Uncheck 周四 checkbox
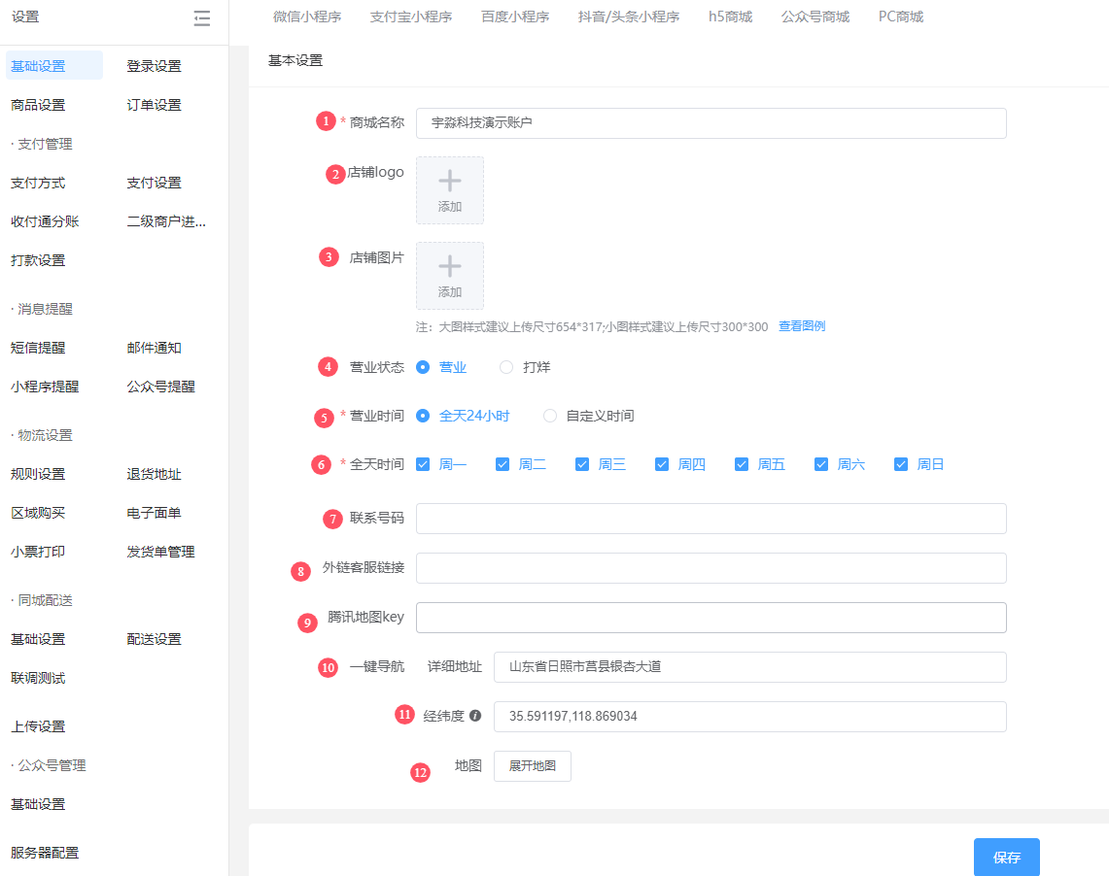This screenshot has height=876, width=1109. point(662,464)
